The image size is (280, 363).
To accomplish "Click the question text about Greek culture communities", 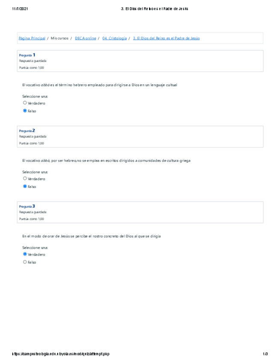I will [x=106, y=161].
